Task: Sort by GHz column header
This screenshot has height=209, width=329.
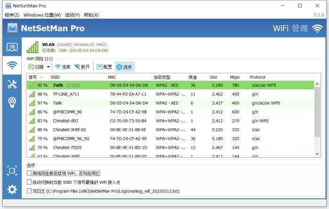Action: (x=218, y=77)
